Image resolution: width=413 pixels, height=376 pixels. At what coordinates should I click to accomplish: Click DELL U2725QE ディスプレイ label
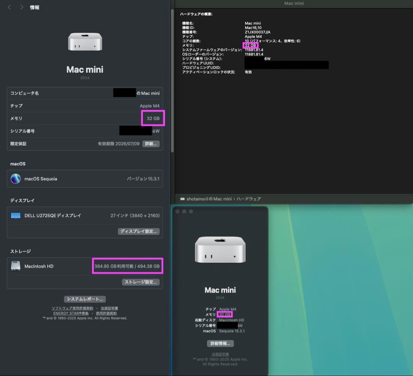(x=53, y=216)
